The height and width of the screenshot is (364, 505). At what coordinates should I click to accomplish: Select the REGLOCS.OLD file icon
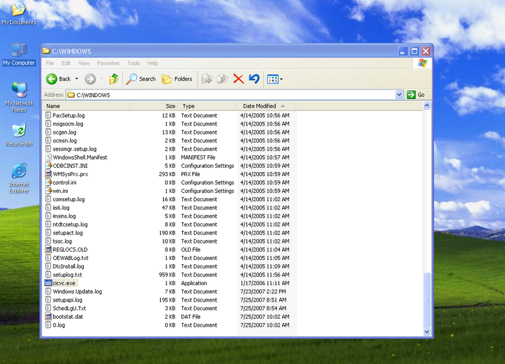(49, 249)
